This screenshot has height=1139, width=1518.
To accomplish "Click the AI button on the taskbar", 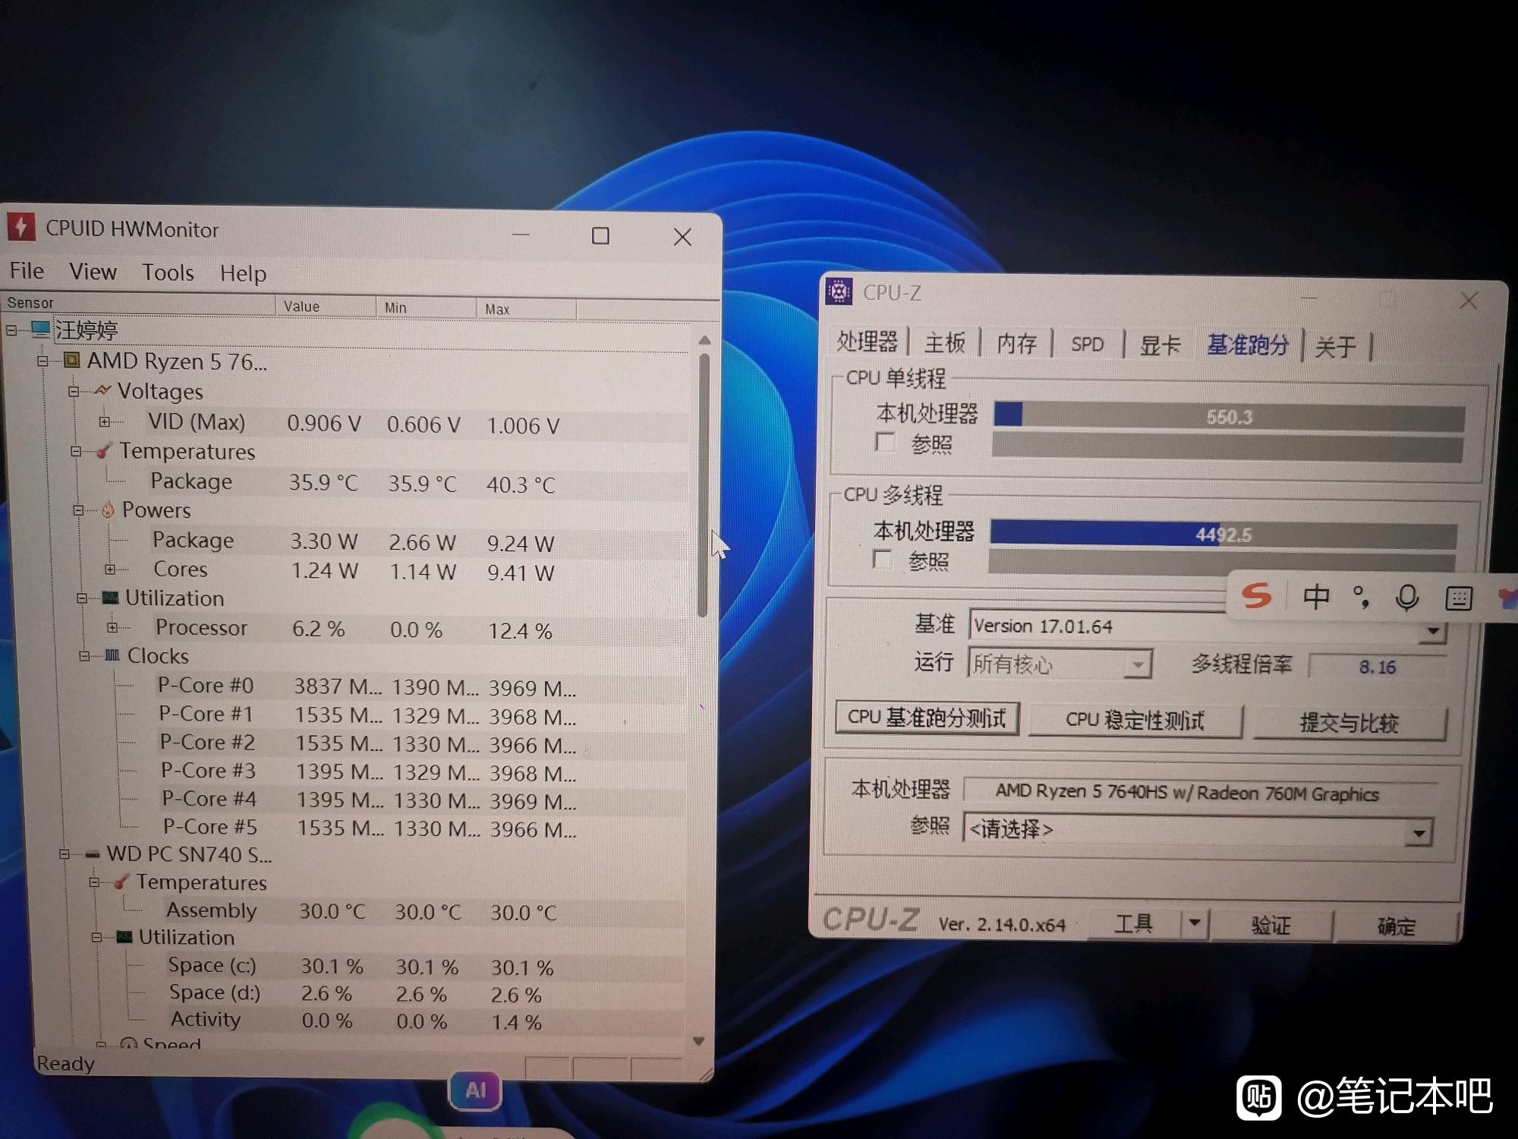I will click(475, 1090).
